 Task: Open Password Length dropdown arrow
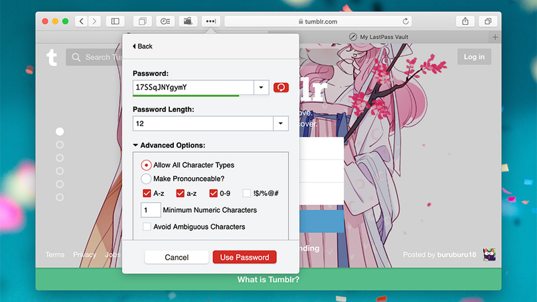coord(281,123)
